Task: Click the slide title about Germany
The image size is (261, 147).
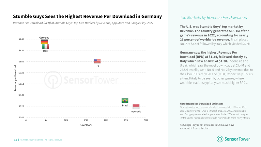Action: (87, 16)
